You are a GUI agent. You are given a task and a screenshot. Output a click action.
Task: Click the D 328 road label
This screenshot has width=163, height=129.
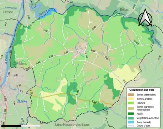pyautogui.click(x=136, y=43)
